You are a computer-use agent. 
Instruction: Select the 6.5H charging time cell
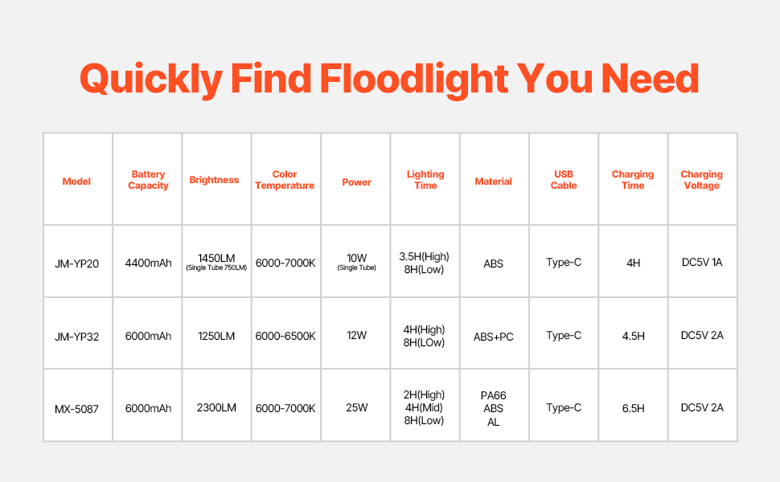[633, 408]
